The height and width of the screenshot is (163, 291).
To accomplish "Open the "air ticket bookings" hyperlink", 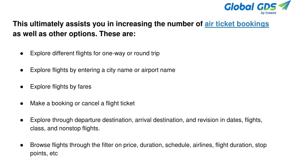I will click(x=237, y=24).
